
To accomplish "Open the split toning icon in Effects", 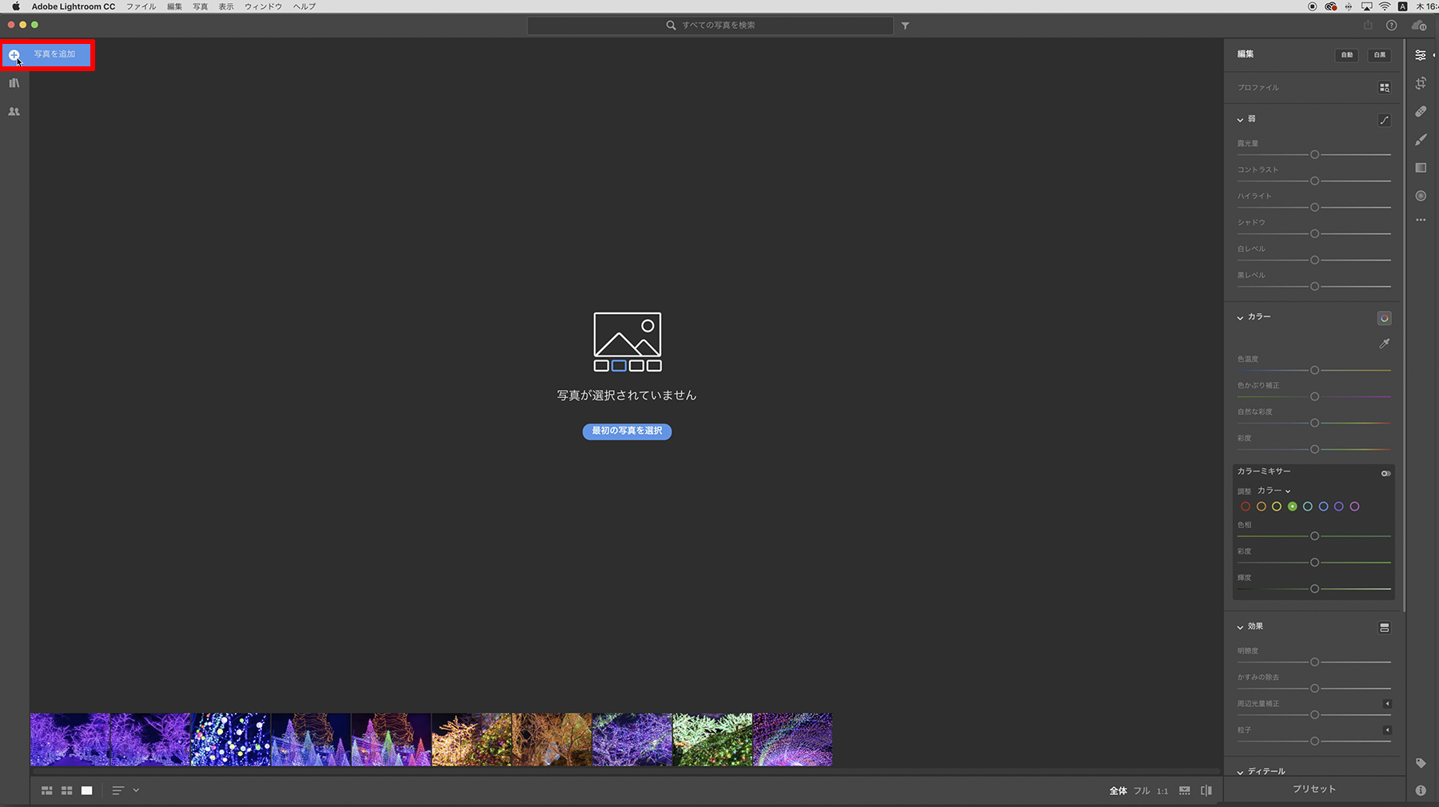I will 1385,628.
